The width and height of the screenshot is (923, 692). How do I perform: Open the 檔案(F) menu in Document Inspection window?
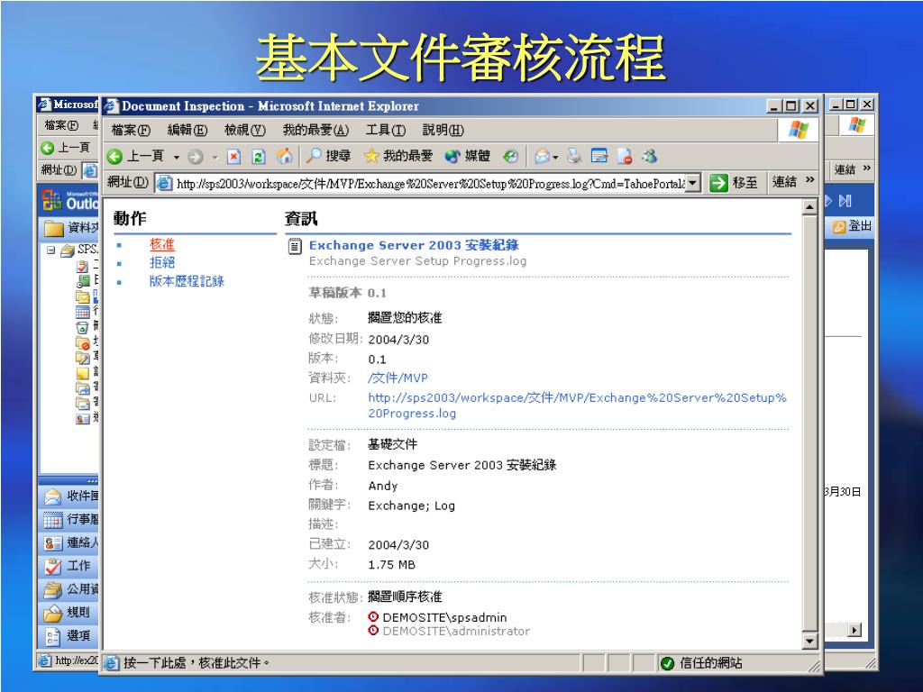click(x=131, y=130)
